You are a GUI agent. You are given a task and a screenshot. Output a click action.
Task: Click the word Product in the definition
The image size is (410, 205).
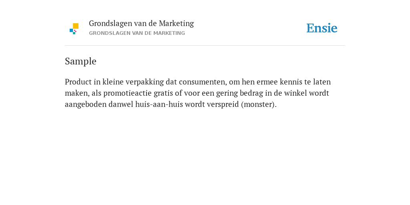point(78,82)
